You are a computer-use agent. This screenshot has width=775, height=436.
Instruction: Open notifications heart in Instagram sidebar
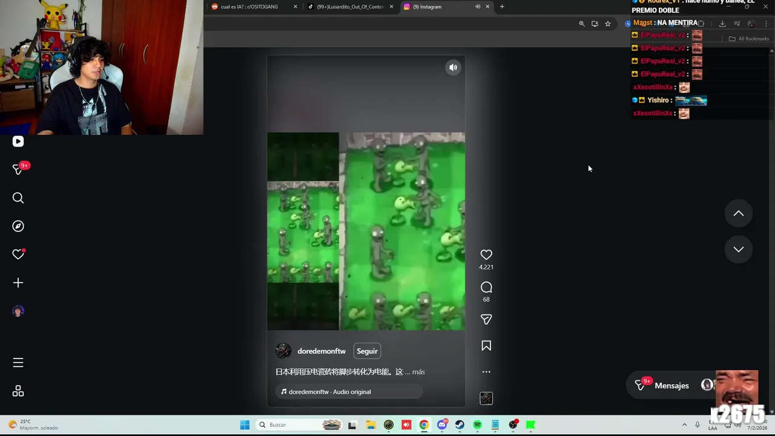(x=18, y=254)
